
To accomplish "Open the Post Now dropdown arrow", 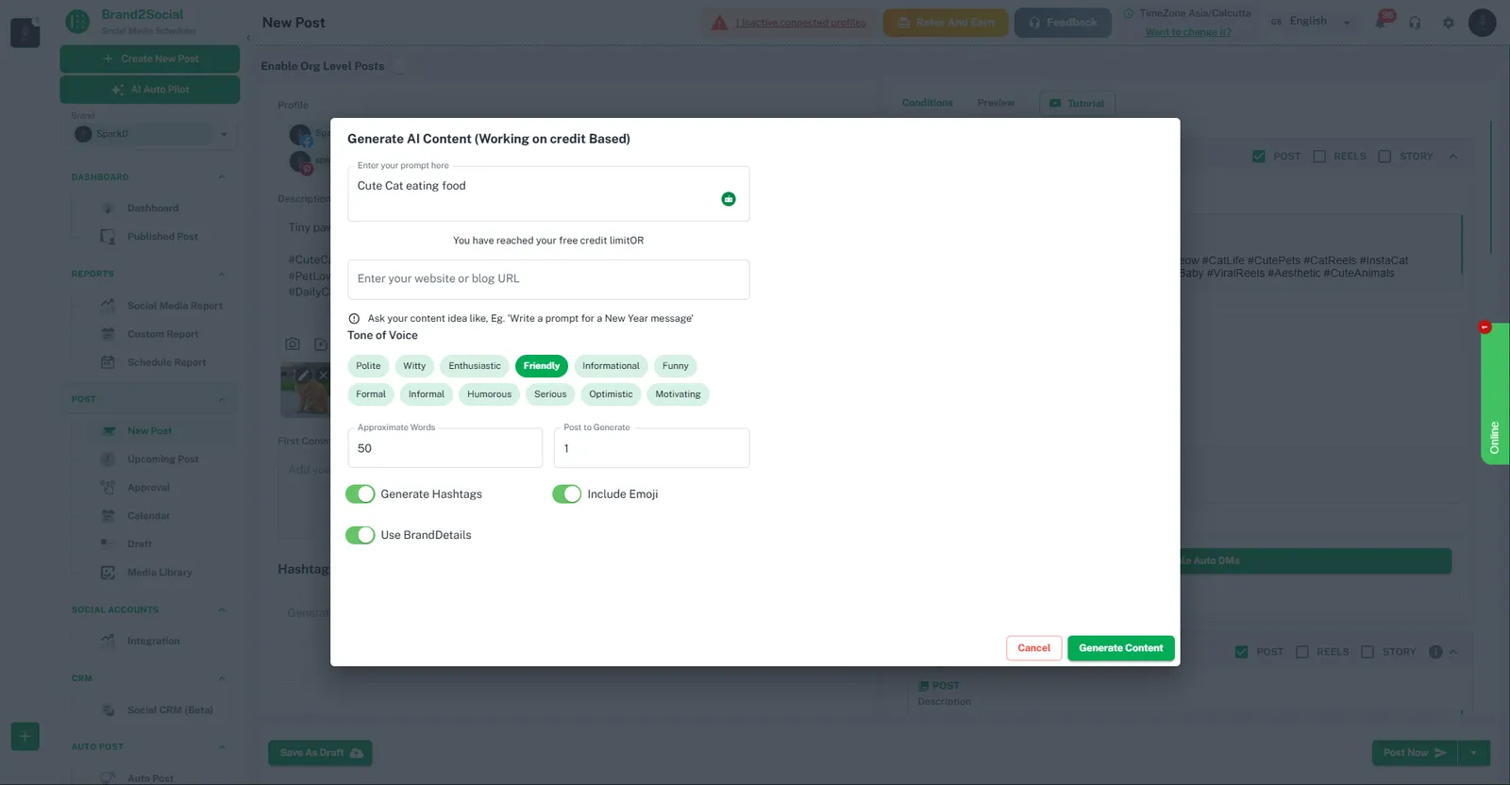I will 1474,753.
